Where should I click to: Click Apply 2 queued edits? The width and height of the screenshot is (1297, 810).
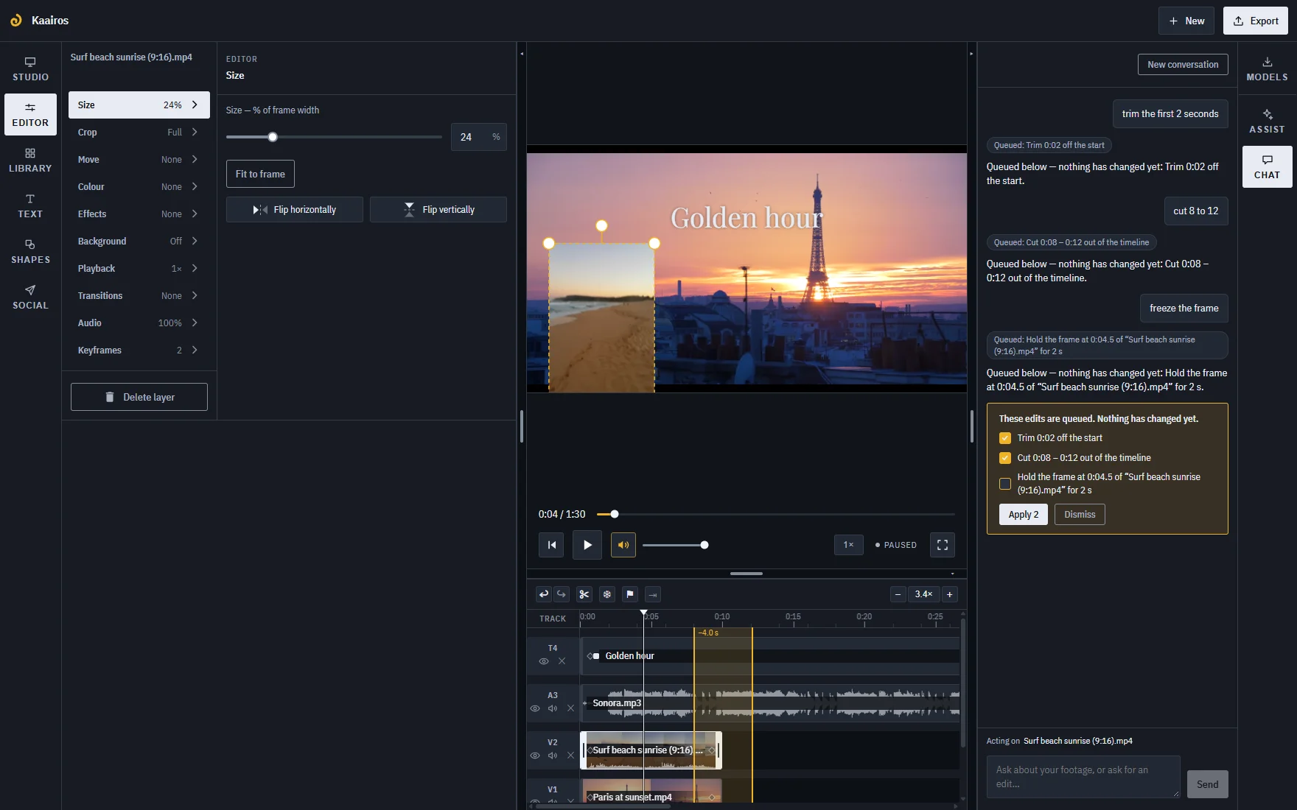[x=1023, y=515]
